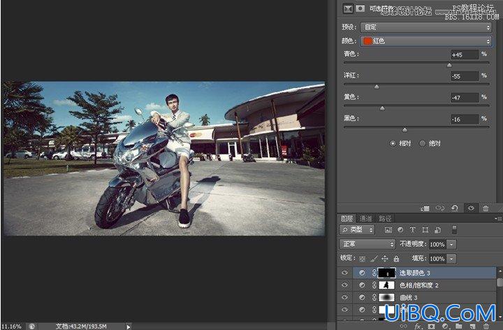Click the black (黑色) slider handle
Screen dimensions: 503x330
(404, 130)
